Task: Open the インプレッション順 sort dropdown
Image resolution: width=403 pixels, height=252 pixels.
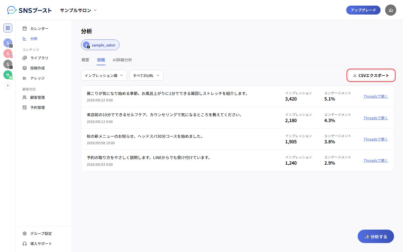Action: point(104,75)
